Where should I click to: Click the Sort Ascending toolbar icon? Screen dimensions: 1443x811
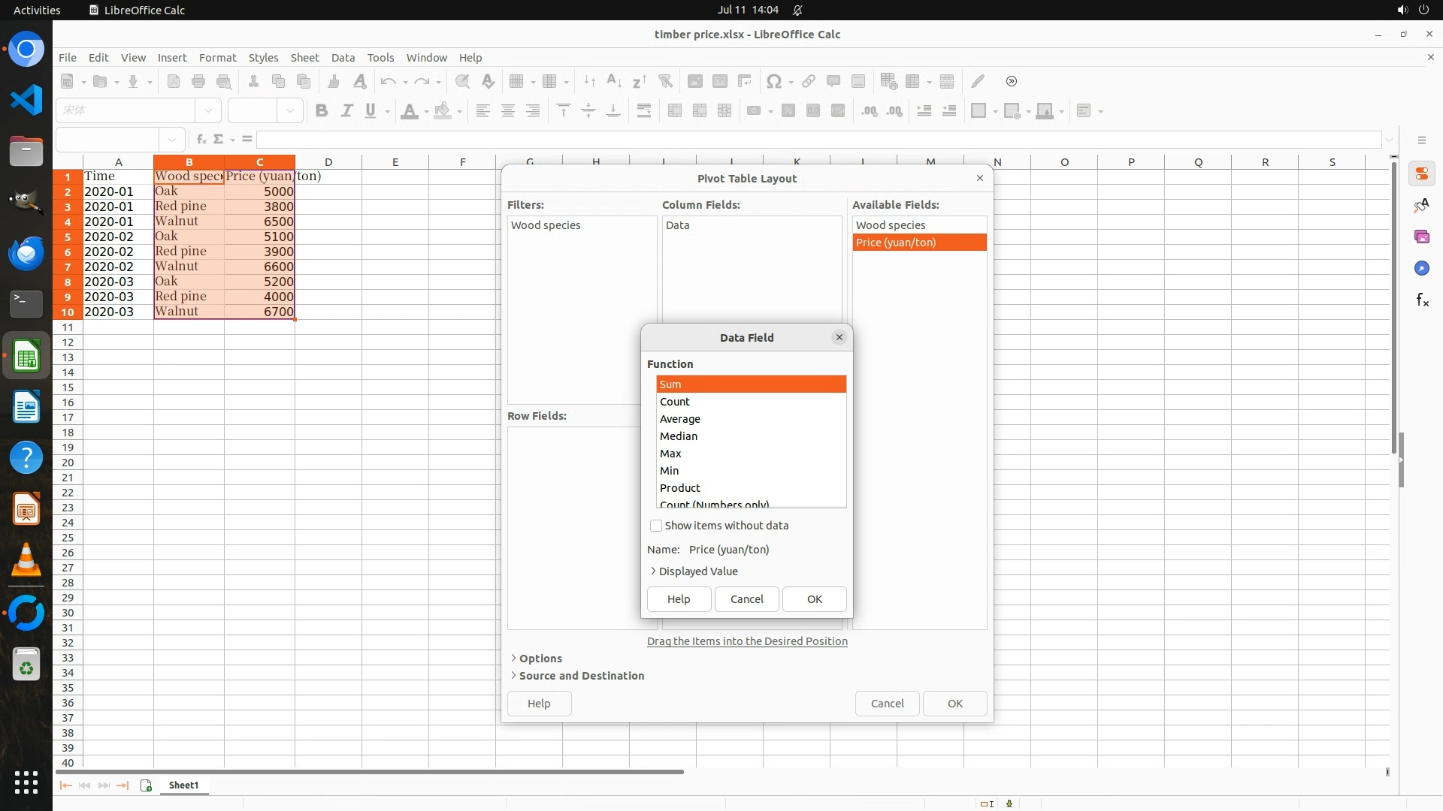613,81
